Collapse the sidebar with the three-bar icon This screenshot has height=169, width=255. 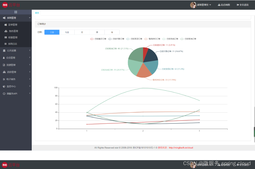(x=16, y=12)
